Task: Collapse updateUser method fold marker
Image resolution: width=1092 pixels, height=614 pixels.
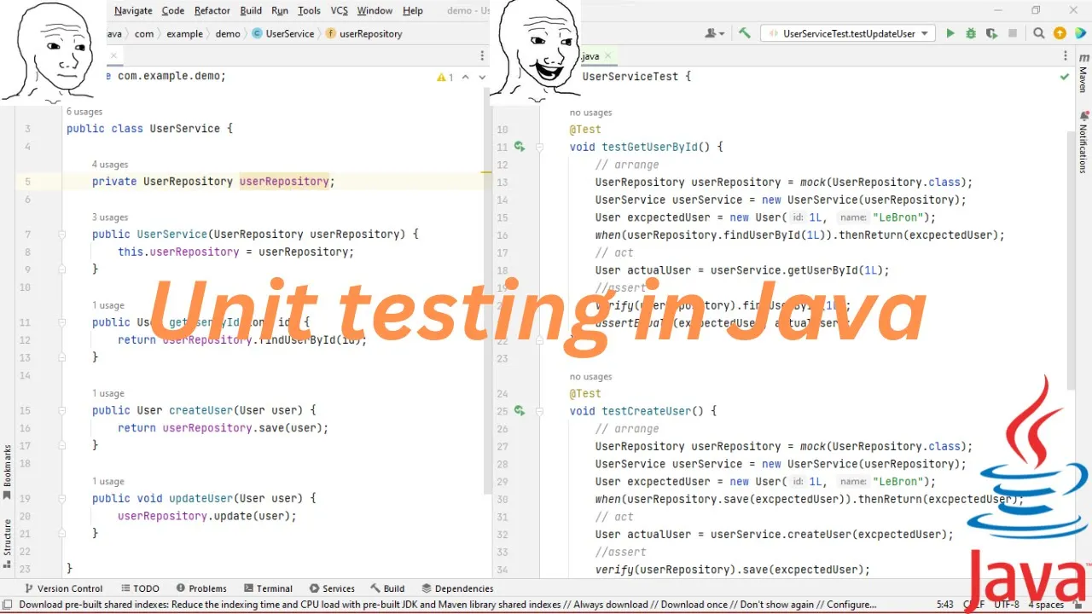Action: [x=62, y=499]
